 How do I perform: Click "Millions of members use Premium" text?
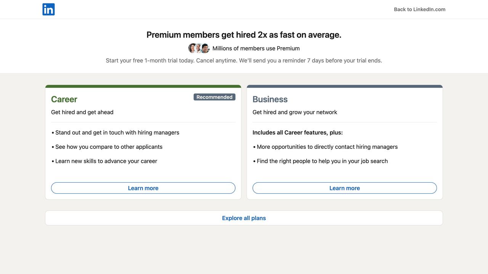(x=256, y=48)
